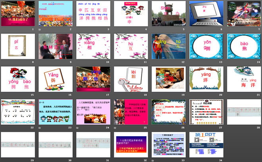Preview animation star under slide 33
262x162 pixels.
pyautogui.click(x=153, y=160)
